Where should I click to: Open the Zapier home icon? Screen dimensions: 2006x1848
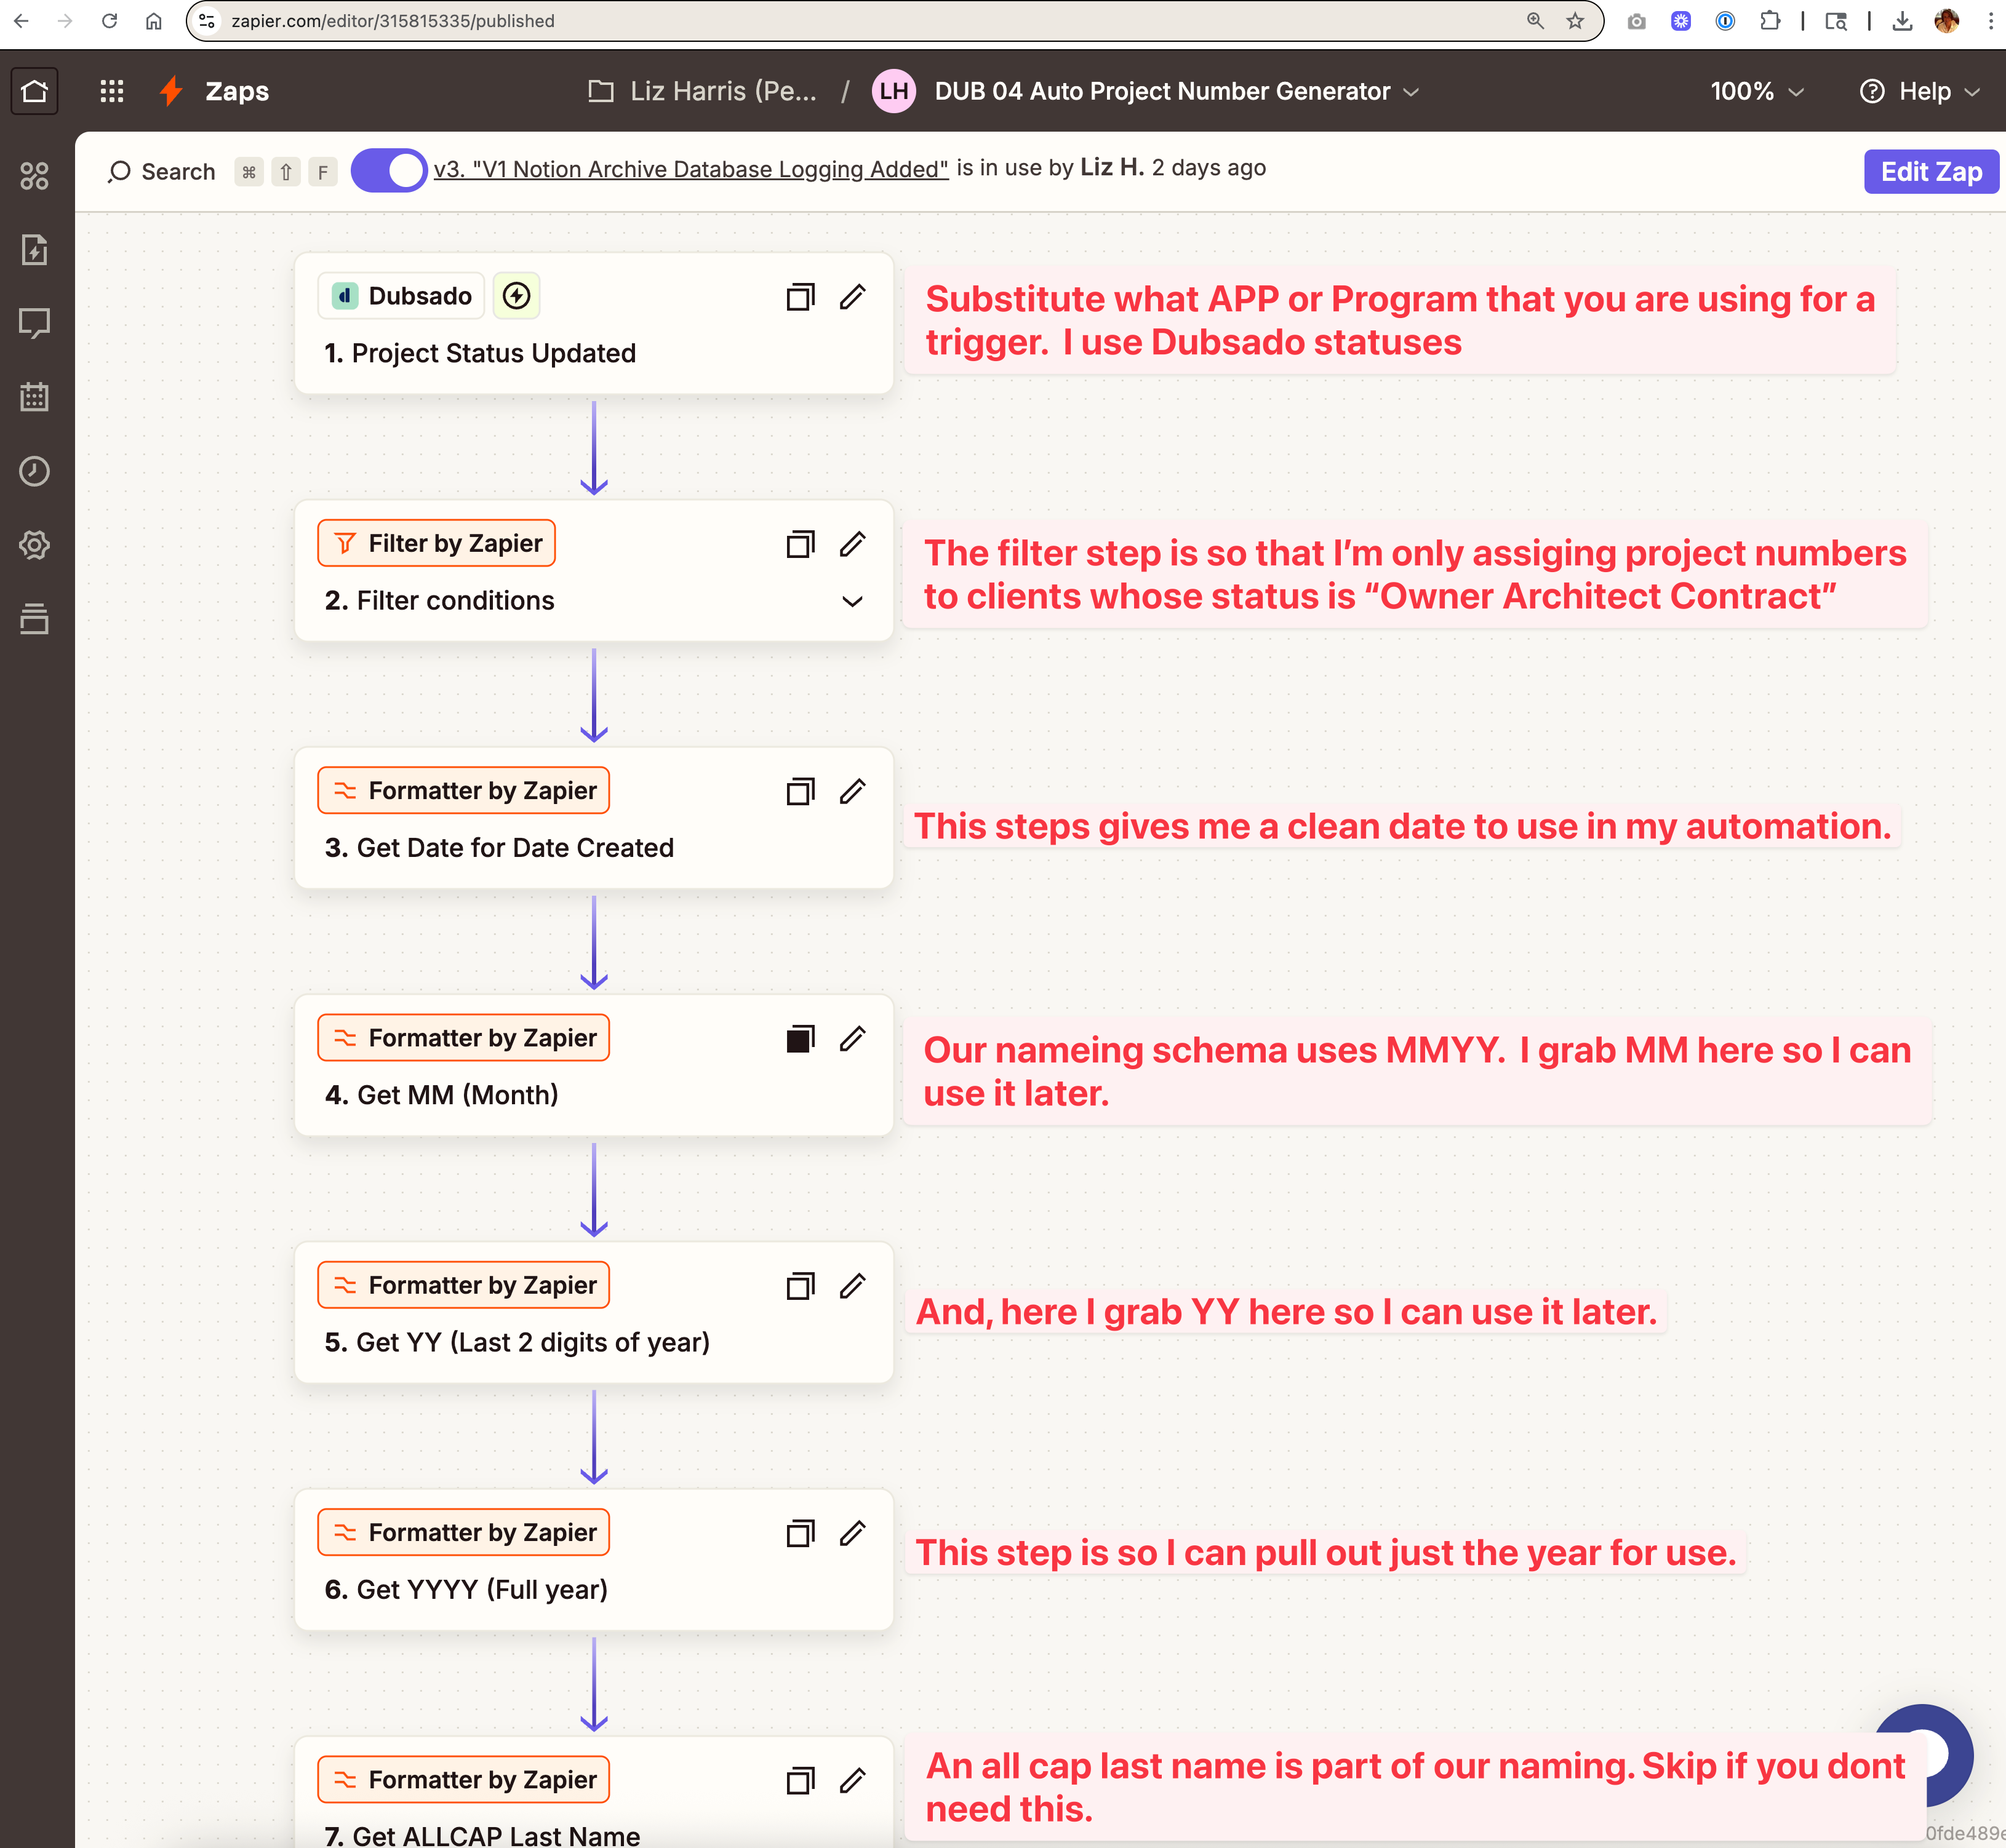pyautogui.click(x=35, y=91)
